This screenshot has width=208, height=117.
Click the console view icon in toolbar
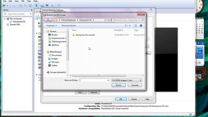(x=59, y=6)
